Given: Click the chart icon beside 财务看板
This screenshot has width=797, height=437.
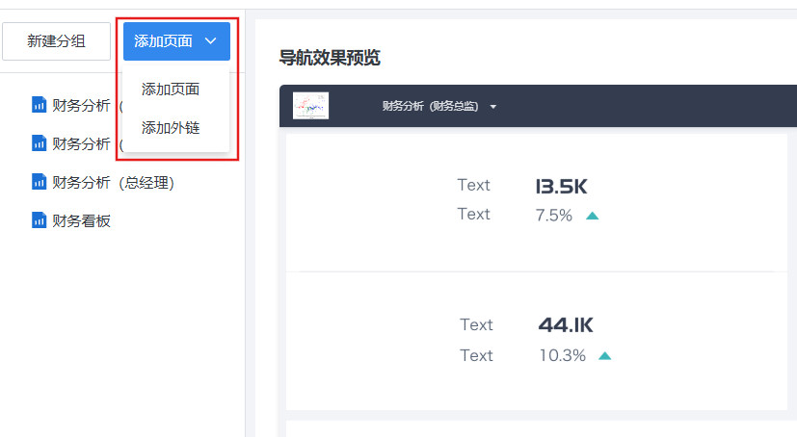Looking at the screenshot, I should (x=40, y=220).
